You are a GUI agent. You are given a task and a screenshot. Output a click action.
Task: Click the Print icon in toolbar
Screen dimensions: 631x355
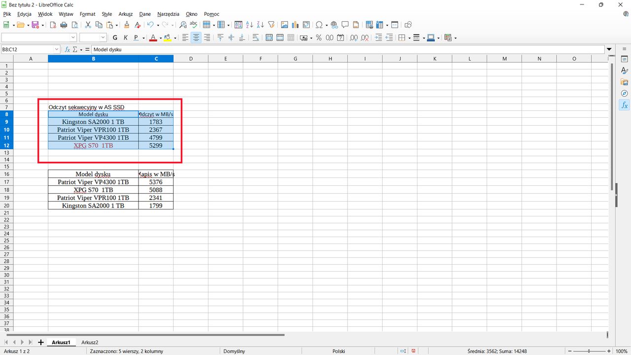(64, 25)
